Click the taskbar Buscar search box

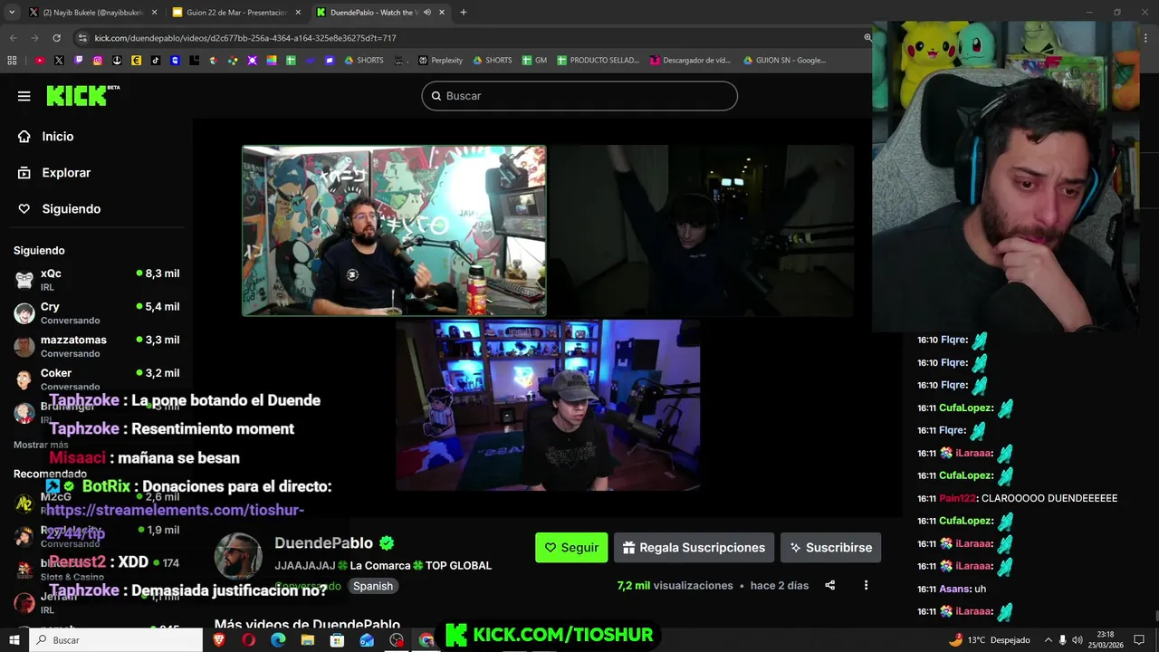click(x=117, y=640)
